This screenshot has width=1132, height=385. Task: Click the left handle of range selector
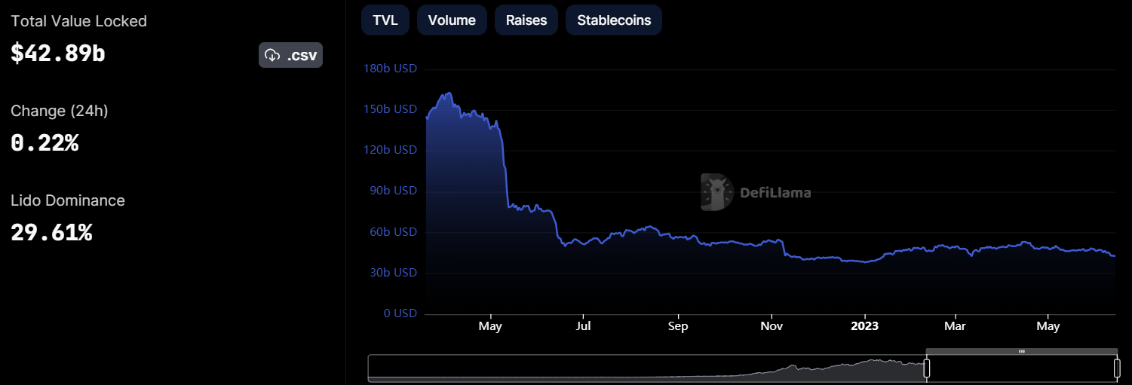tap(927, 368)
